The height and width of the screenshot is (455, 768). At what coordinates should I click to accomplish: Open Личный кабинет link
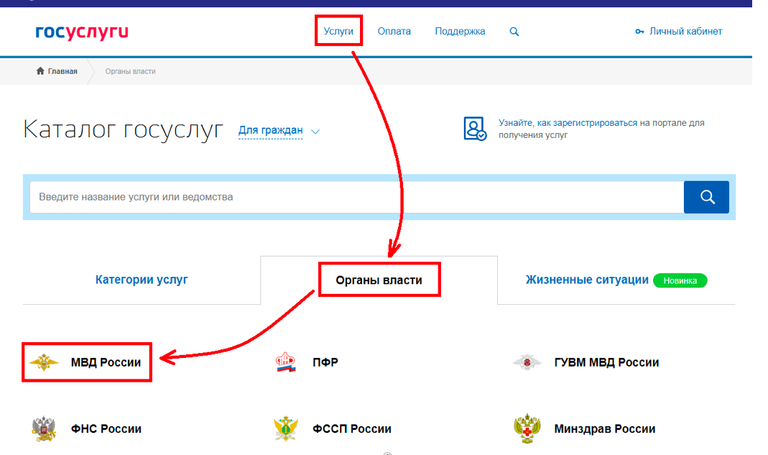click(685, 32)
